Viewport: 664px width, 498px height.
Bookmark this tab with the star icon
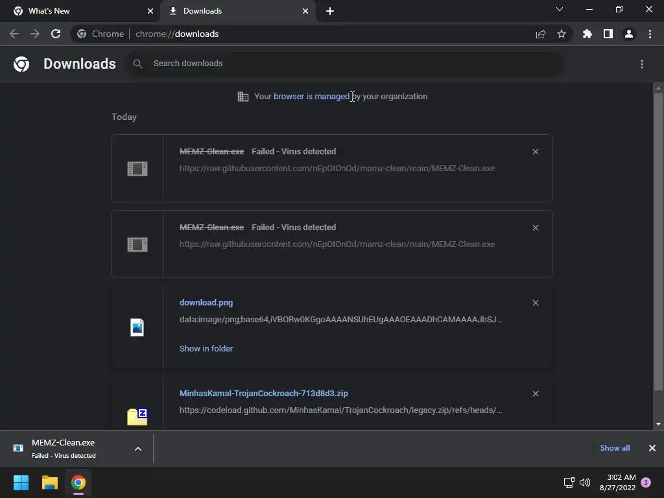tap(562, 34)
